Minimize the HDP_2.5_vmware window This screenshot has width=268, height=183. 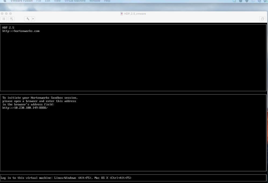[6, 14]
